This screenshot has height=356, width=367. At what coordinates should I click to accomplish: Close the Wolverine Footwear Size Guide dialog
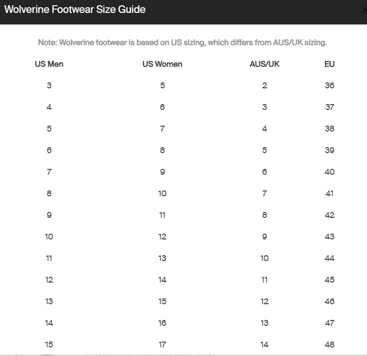364,11
